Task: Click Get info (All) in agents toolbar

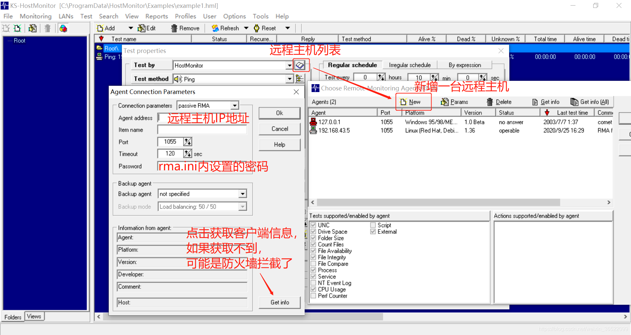Action: 590,102
